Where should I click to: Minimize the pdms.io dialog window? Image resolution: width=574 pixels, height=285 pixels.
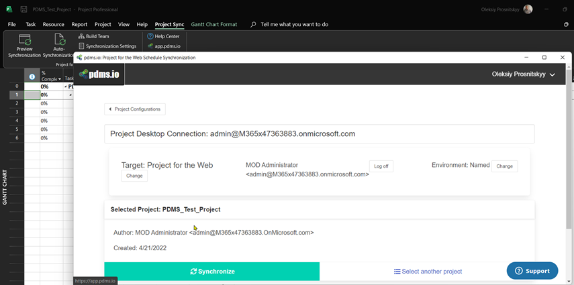click(x=526, y=58)
